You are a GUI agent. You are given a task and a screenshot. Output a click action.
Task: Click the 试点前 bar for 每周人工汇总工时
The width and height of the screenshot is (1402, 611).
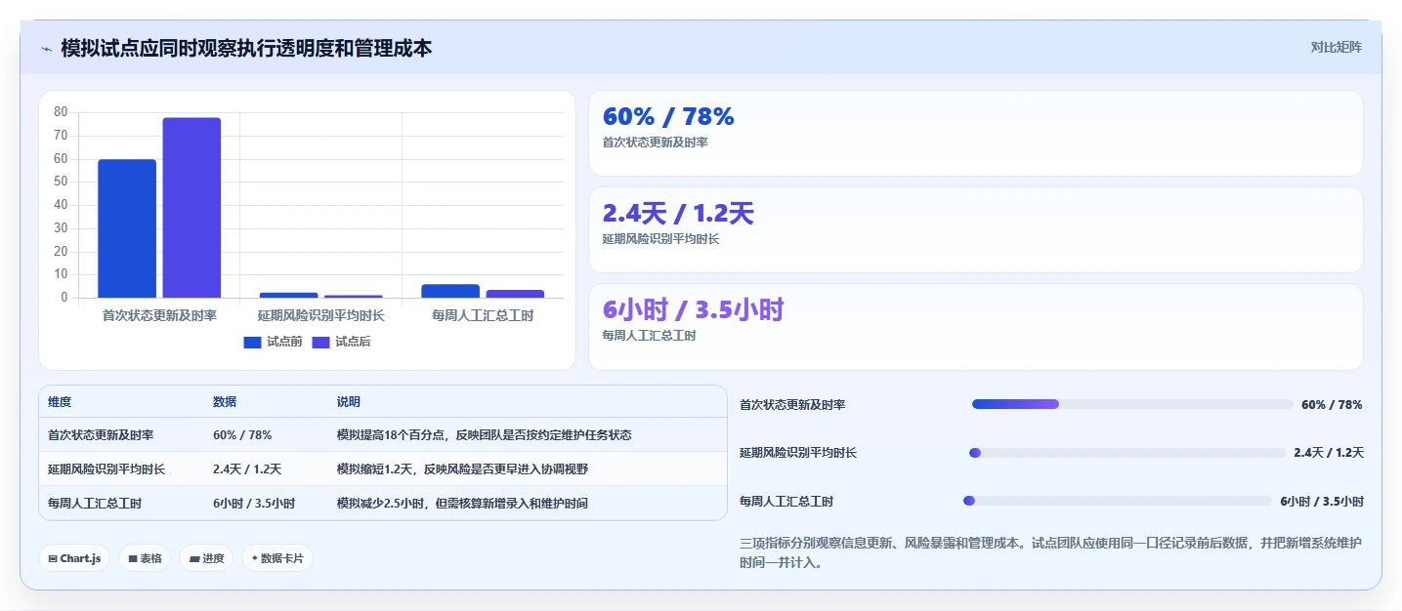450,291
